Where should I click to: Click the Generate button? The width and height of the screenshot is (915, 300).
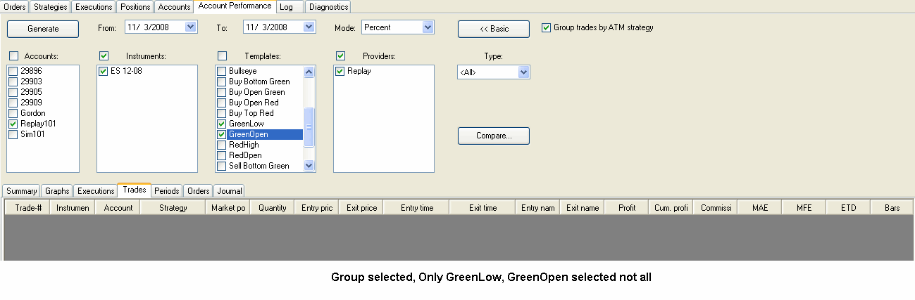pos(43,29)
